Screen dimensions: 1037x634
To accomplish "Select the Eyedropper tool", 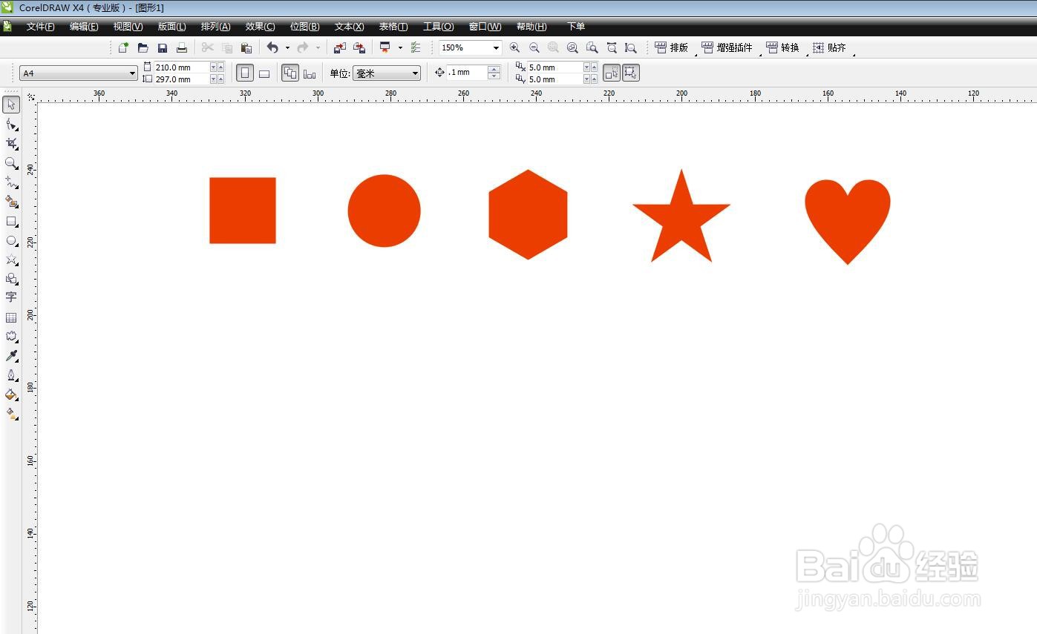I will pyautogui.click(x=11, y=356).
